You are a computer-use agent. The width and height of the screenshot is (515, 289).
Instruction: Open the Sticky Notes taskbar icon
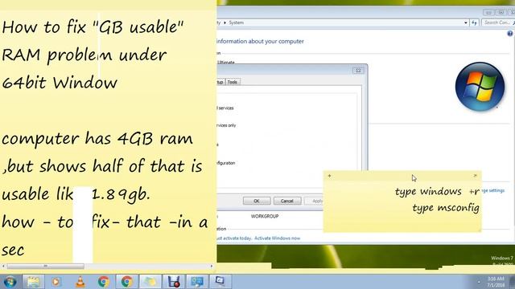click(150, 282)
